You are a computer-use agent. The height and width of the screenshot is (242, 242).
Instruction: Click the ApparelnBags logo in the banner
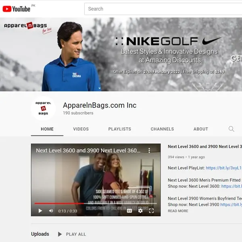pos(27,27)
